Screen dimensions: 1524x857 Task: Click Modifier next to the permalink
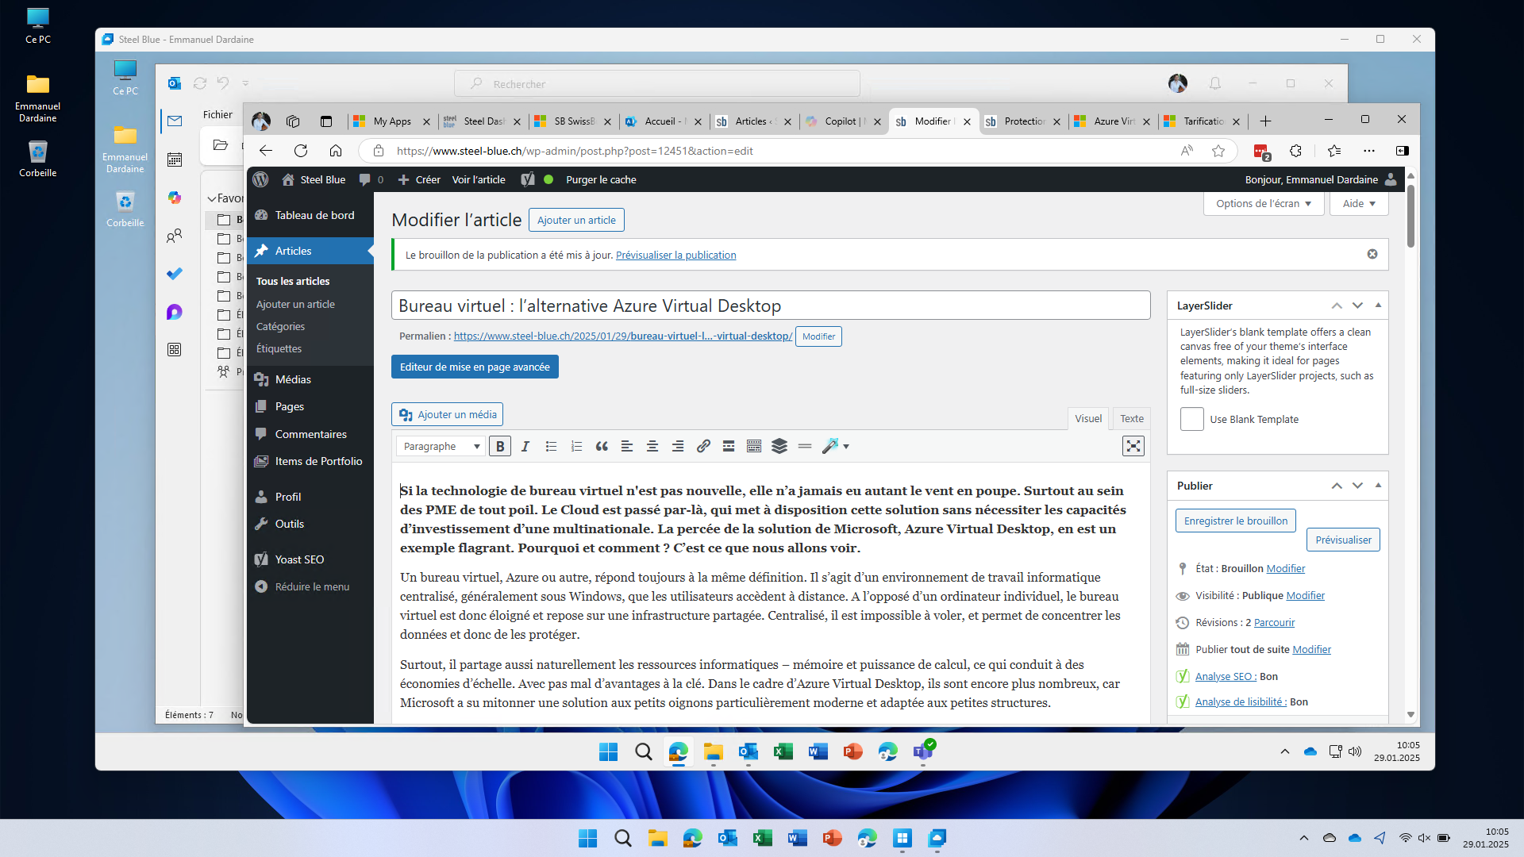tap(818, 336)
